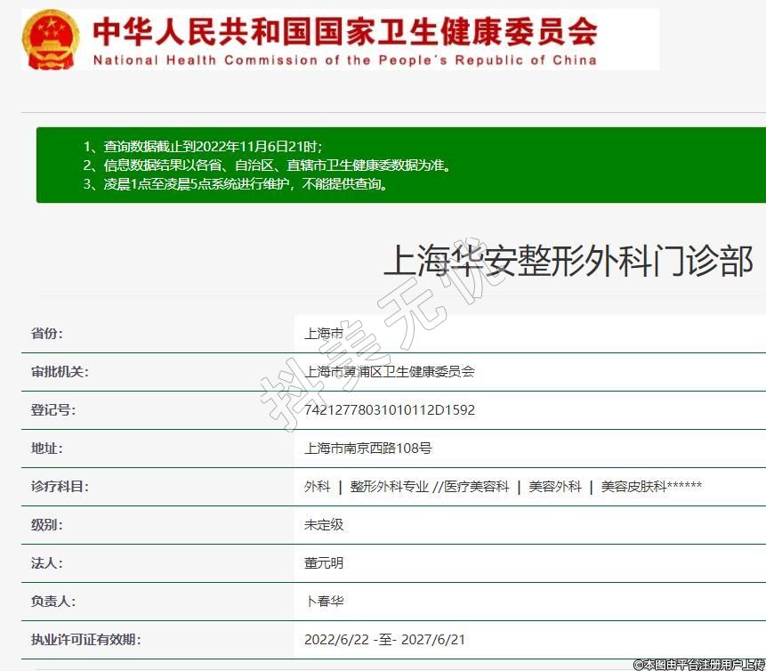Click the license validity dates 2022/6/22 -至- 2027/6/21
Screen dimensions: 766x671
(384, 640)
